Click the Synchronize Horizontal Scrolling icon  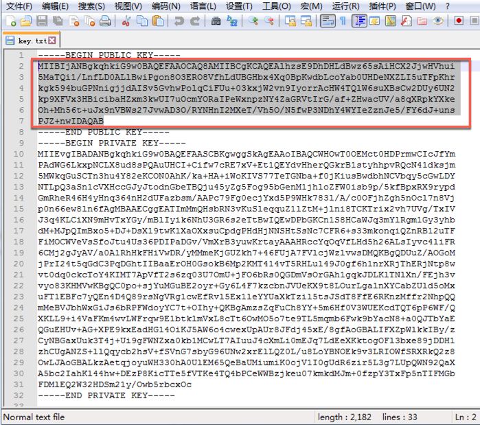click(306, 21)
